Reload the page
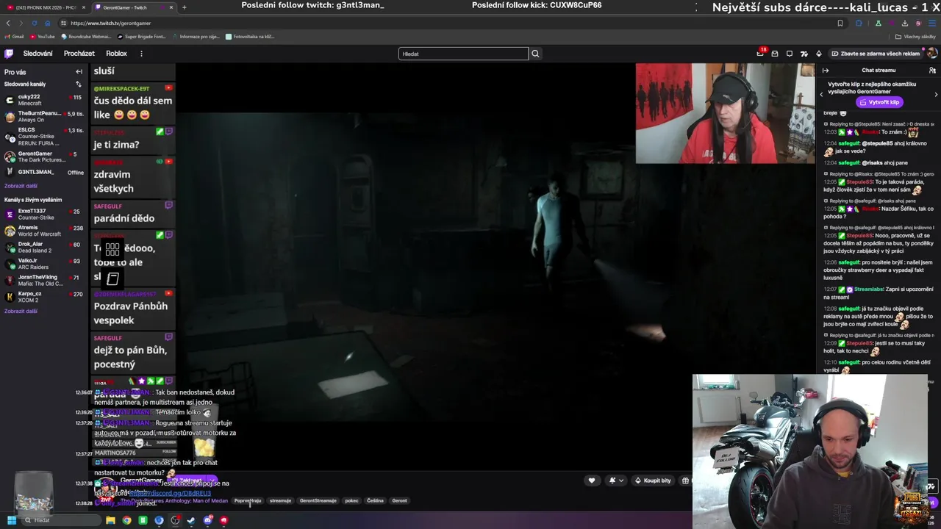941x529 pixels. [35, 24]
